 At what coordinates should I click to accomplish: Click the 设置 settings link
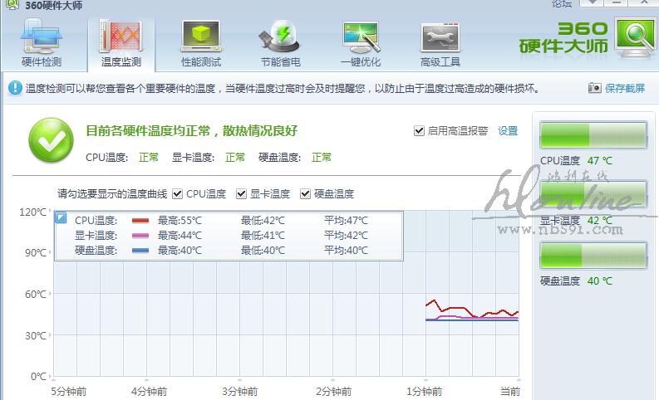point(508,131)
